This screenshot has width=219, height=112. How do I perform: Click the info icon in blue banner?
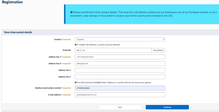click(71, 12)
